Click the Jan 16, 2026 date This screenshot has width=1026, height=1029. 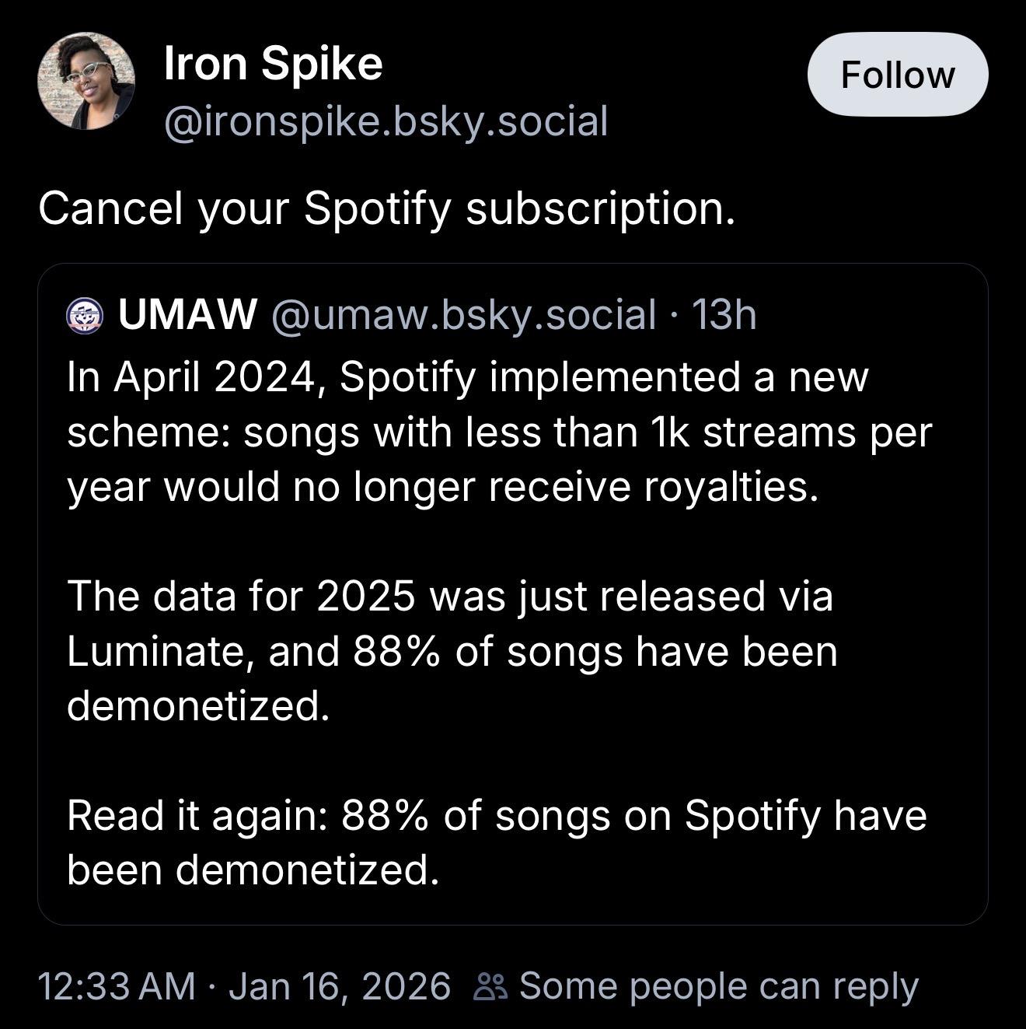click(340, 986)
